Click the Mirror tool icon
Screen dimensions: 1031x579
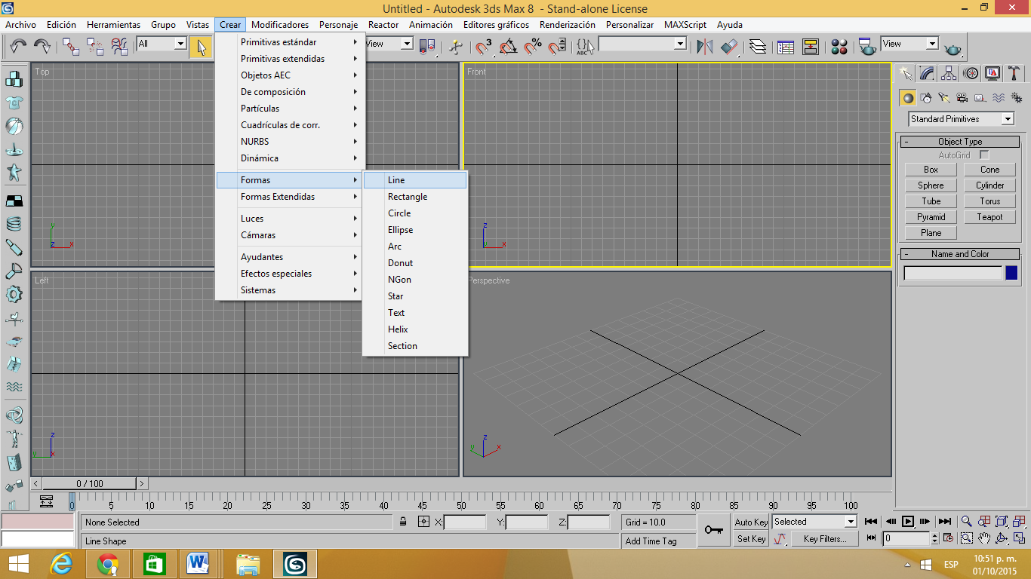tap(705, 47)
